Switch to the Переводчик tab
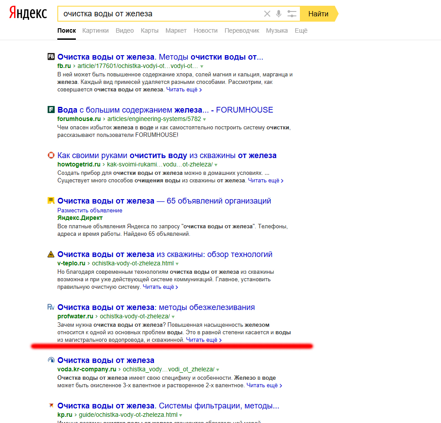Viewport: 441px width, 423px height. tap(242, 30)
